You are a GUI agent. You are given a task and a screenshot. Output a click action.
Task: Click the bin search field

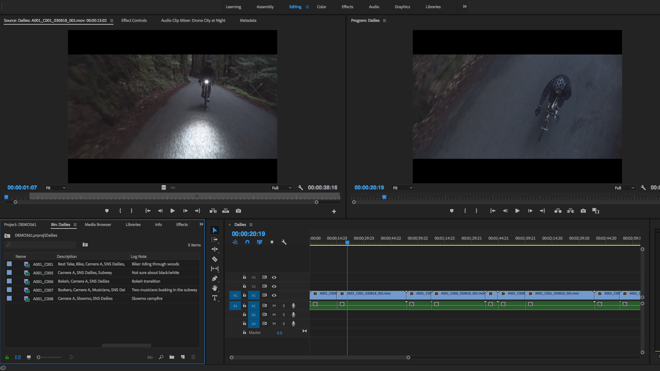[x=41, y=245]
